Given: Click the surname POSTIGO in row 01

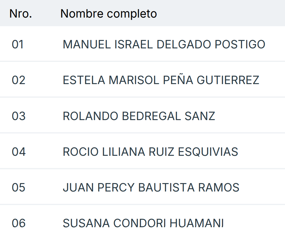Looking at the screenshot, I should pyautogui.click(x=240, y=45).
